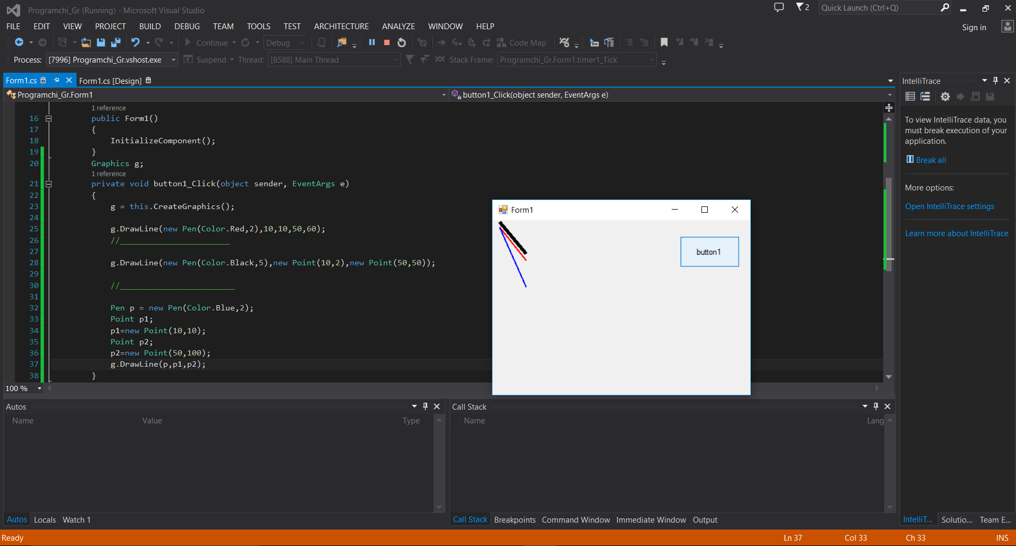
Task: Open the button1_Click member navigation dropdown
Action: click(x=890, y=95)
